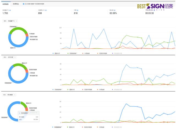This screenshot has height=130, width=176.
Task: Toggle 百度搜索推广 legend in third chart
Action: pyautogui.click(x=57, y=127)
